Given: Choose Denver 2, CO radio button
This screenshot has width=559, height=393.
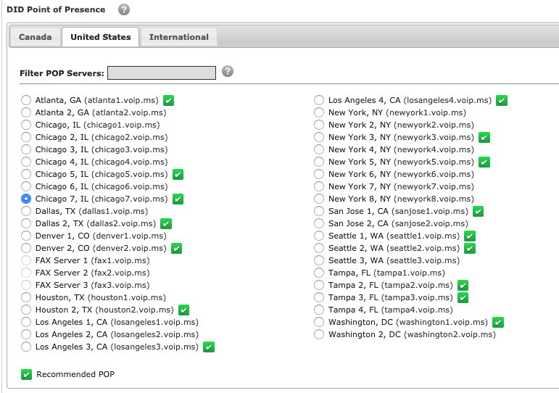Looking at the screenshot, I should point(26,248).
